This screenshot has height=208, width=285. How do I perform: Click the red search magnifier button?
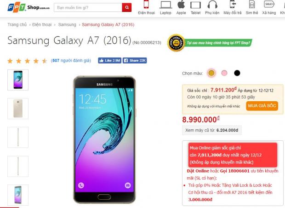(x=127, y=7)
